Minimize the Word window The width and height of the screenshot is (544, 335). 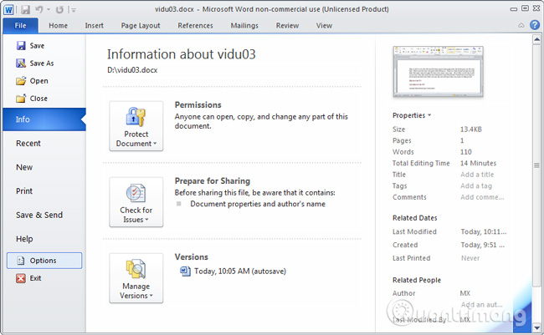pos(514,9)
